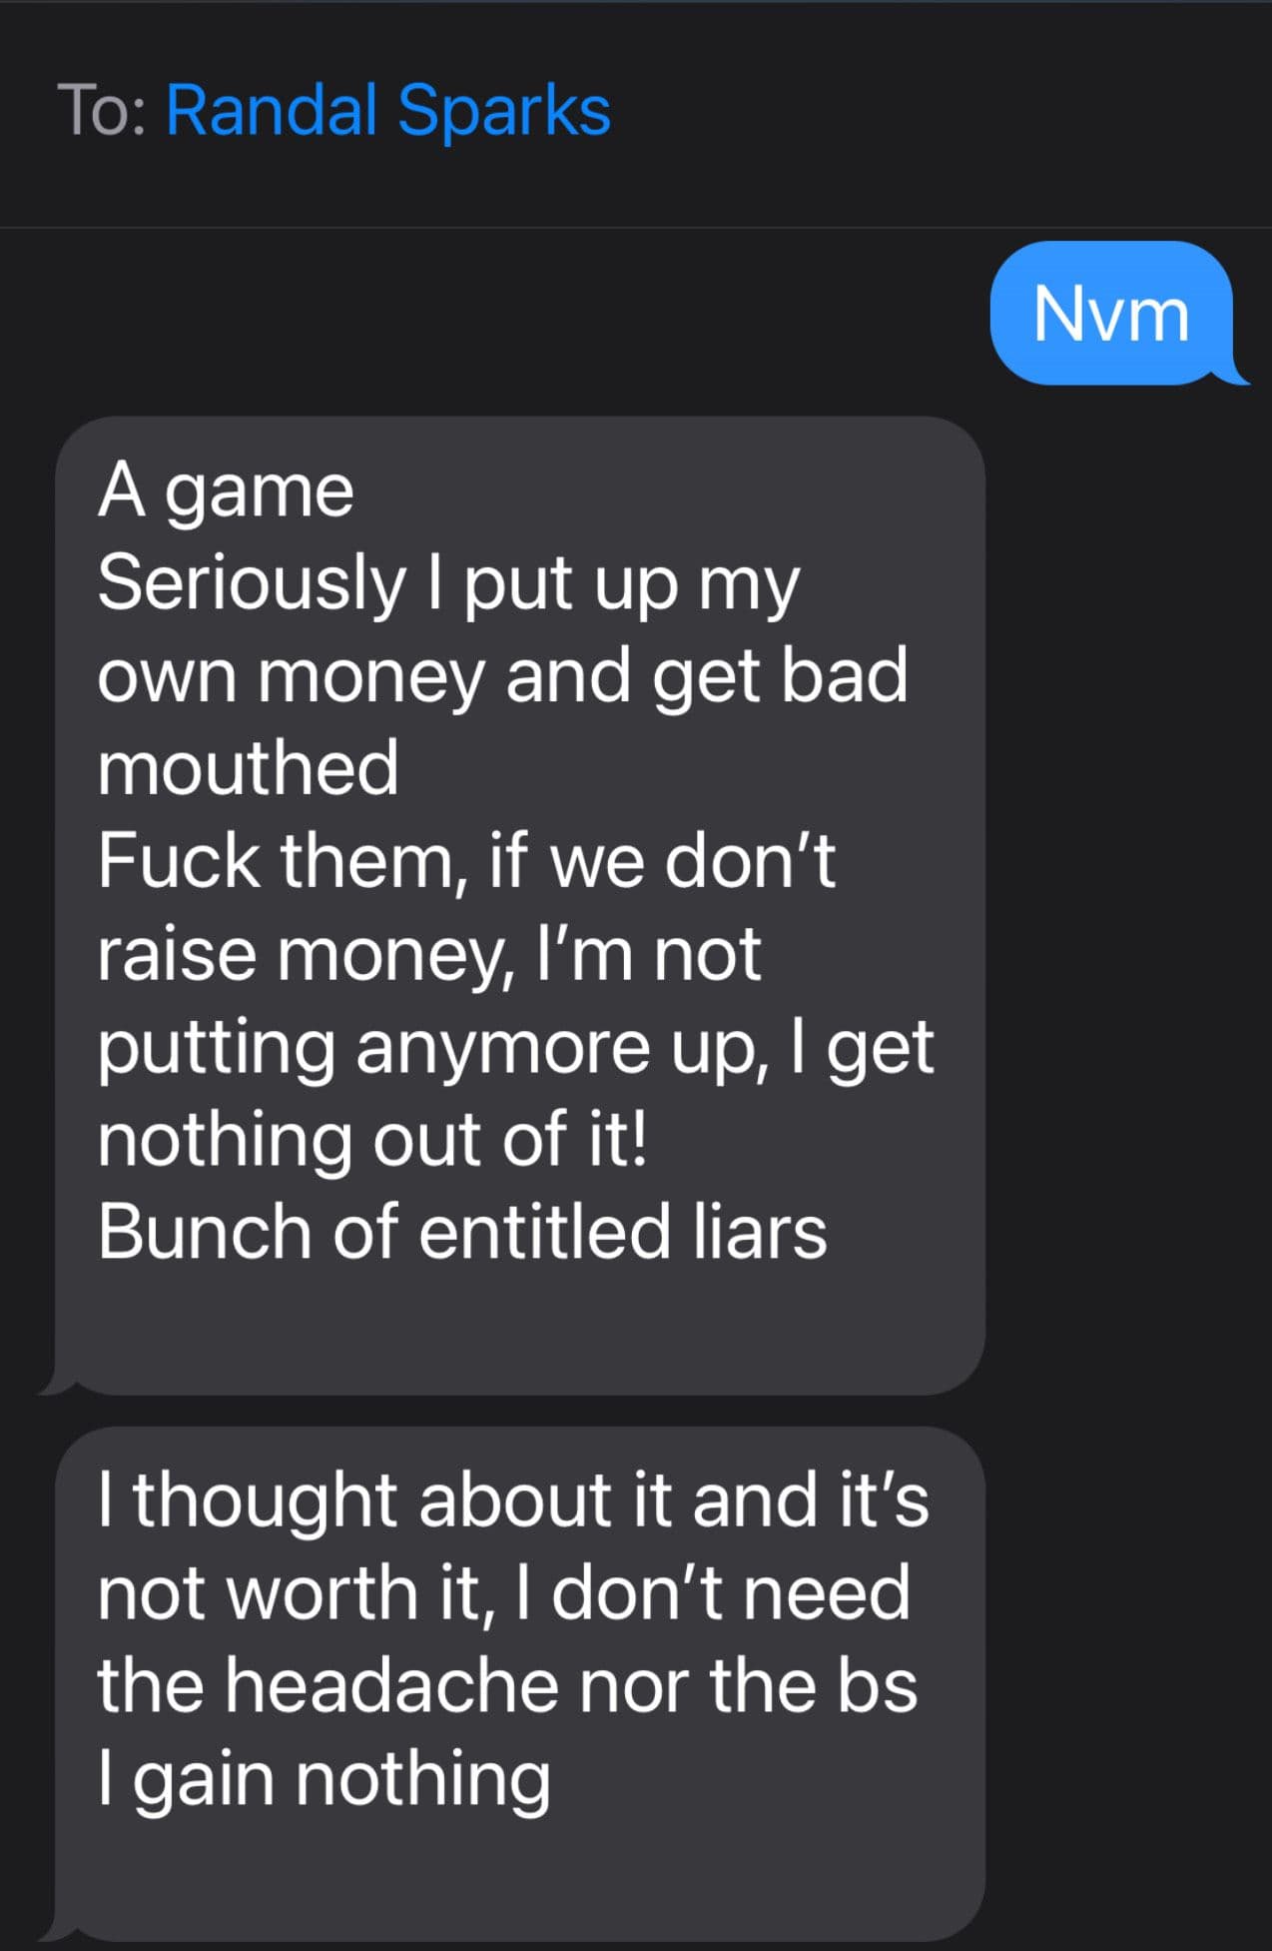Click the "not worth it, I don't need" line
The width and height of the screenshot is (1272, 1951).
coord(503,1592)
